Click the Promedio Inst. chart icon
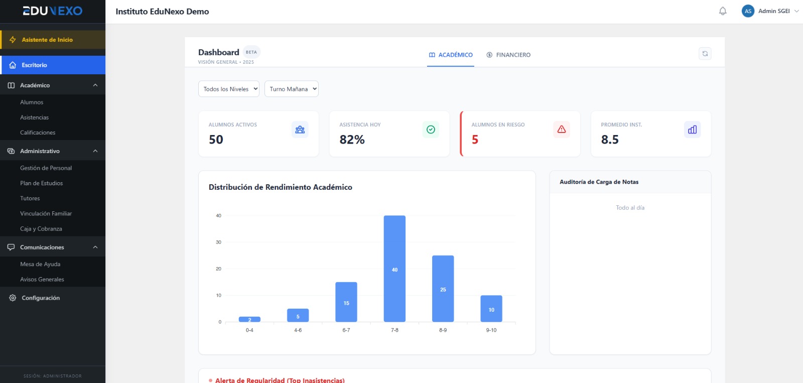 coord(692,130)
